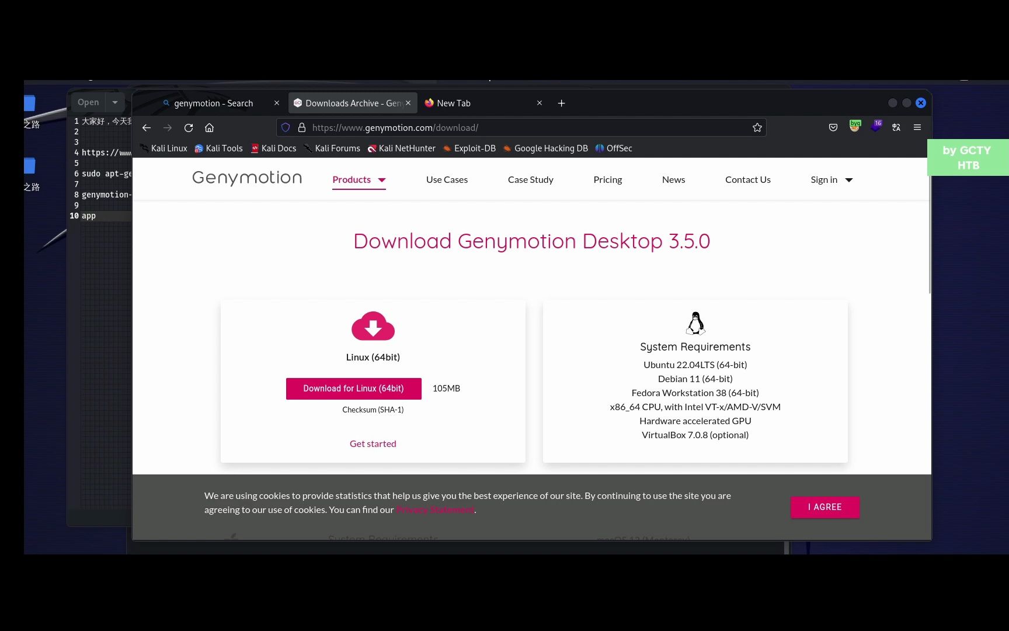Viewport: 1009px width, 631px height.
Task: Follow the Get started link
Action: pyautogui.click(x=373, y=444)
